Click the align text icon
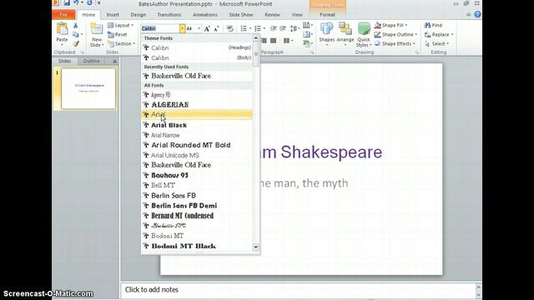Viewport: 534px width, 300px height. tap(306, 34)
